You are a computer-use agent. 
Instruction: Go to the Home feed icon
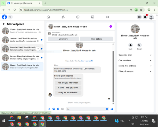[48, 17]
